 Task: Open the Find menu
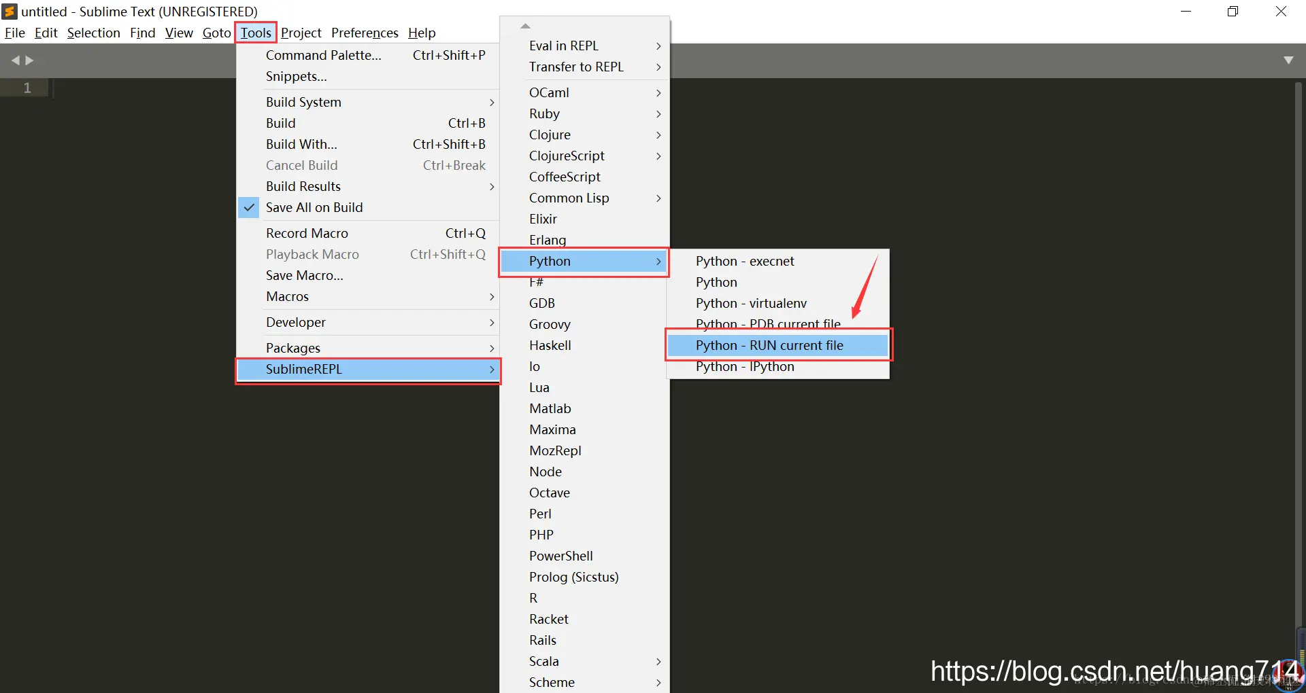[x=143, y=33]
